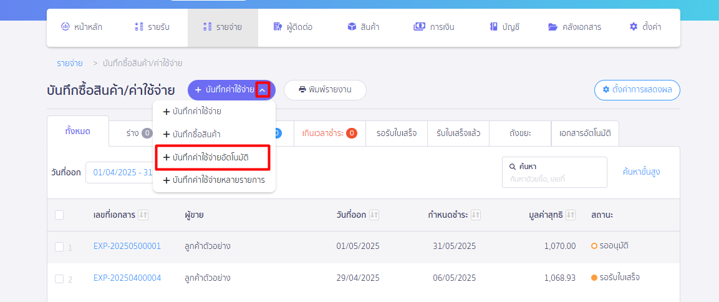The image size is (719, 302).
Task: Open the การเงิน finance menu
Action: point(434,27)
